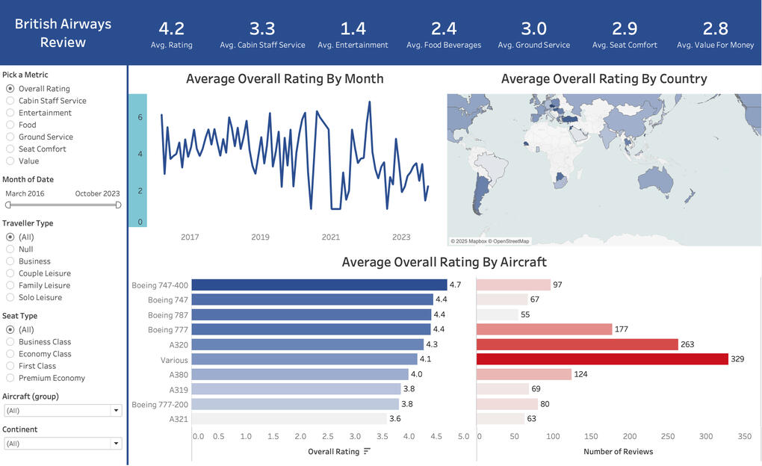Click the Various rating bar
This screenshot has height=466, width=762.
305,359
